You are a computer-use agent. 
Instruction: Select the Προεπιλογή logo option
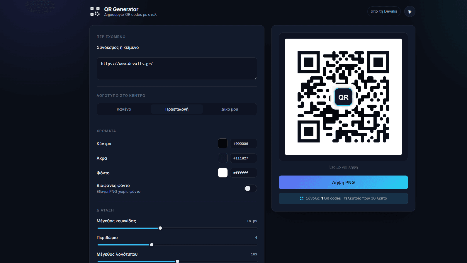pos(177,109)
